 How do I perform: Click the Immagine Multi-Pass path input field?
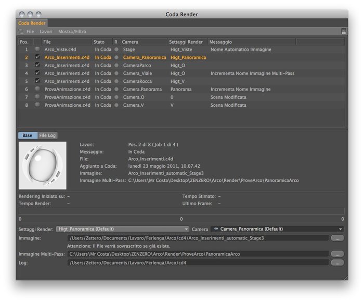tap(198, 254)
